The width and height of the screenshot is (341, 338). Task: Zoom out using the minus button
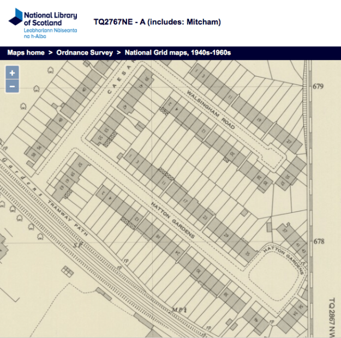(x=12, y=86)
